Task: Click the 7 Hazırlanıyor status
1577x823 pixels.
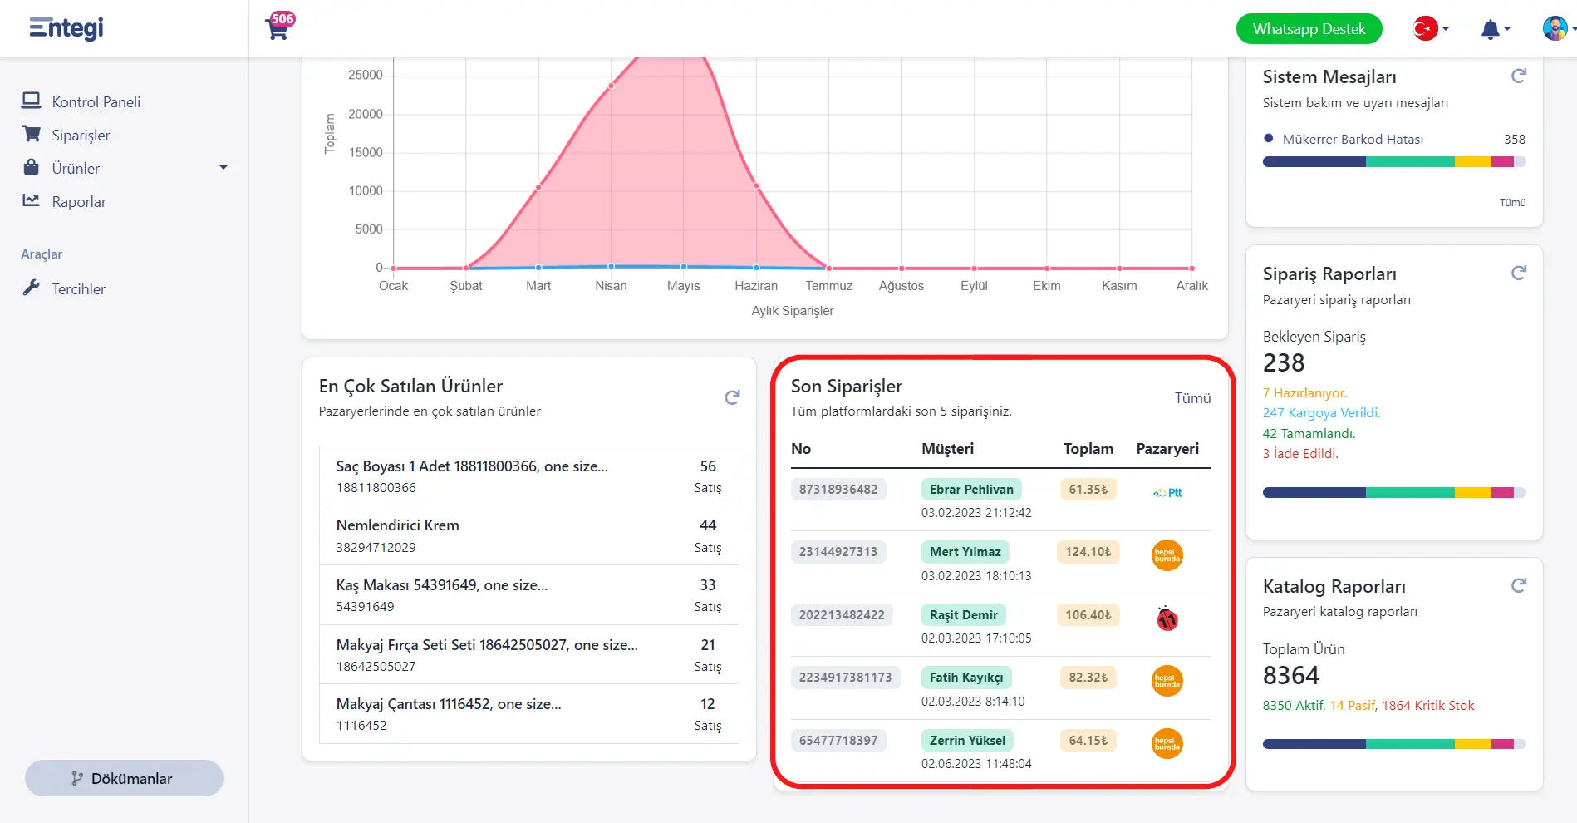Action: pos(1304,392)
